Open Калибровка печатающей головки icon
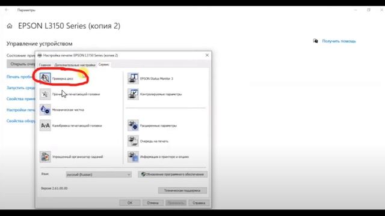This screenshot has height=216, width=385. [45, 125]
